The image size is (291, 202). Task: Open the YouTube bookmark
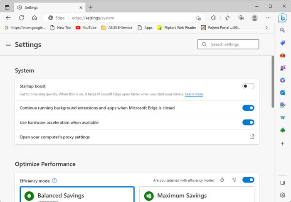coord(86,28)
